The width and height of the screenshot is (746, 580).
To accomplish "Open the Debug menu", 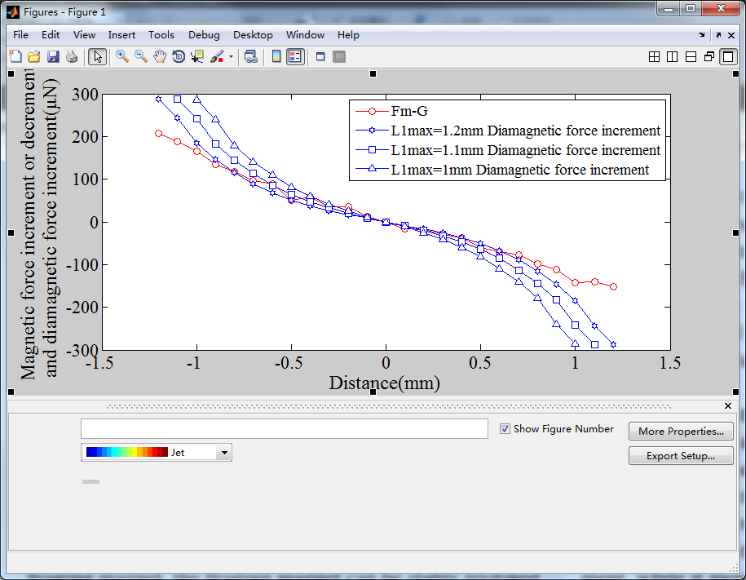I will pos(204,35).
